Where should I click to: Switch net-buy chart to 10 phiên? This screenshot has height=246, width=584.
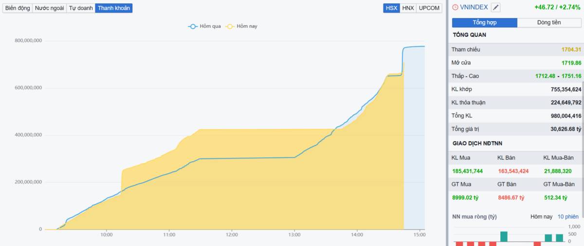[x=568, y=216]
